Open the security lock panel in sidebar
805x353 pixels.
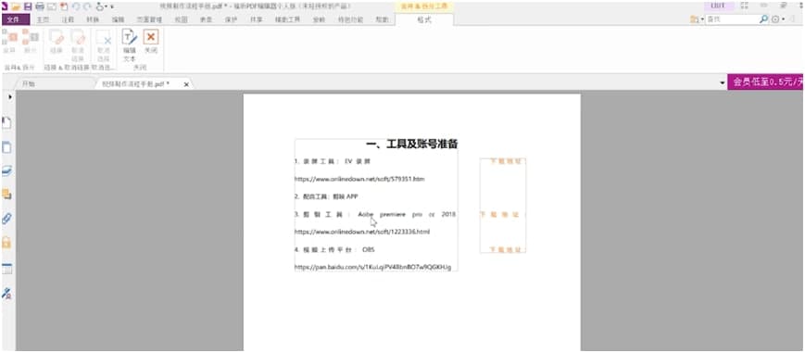[6, 242]
